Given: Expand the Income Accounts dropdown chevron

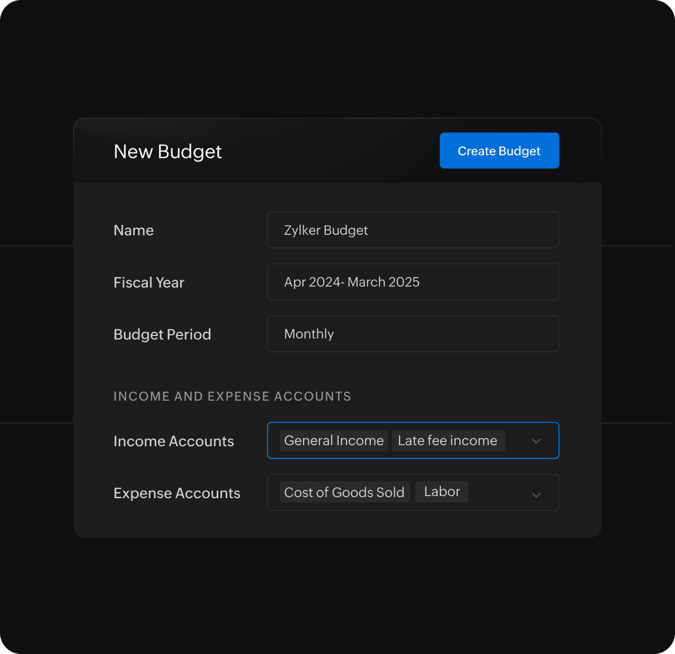Looking at the screenshot, I should click(536, 441).
